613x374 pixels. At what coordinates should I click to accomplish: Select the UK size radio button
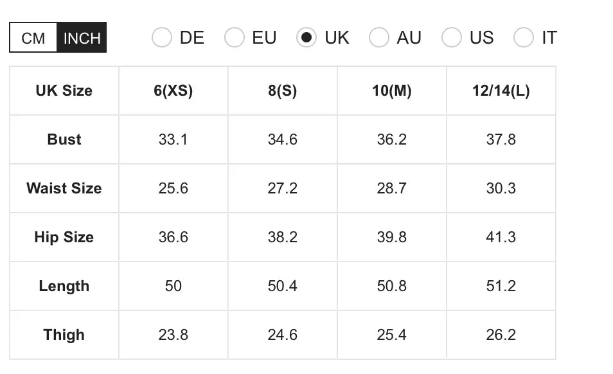(306, 38)
